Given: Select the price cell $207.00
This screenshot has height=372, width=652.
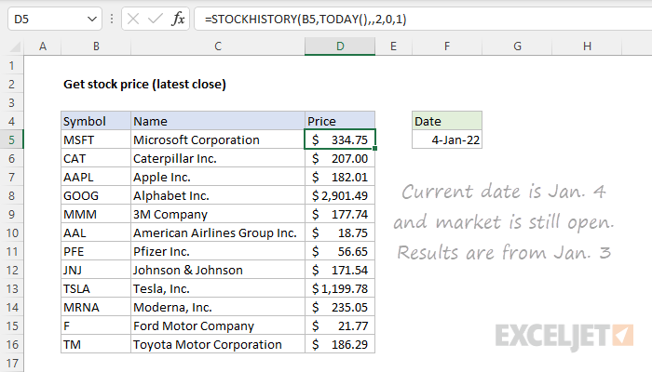Looking at the screenshot, I should tap(340, 158).
